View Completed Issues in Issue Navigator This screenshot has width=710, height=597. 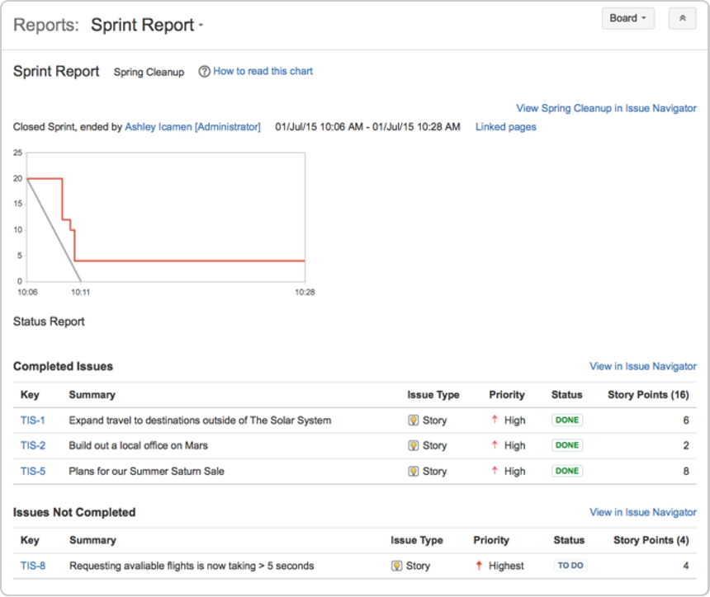point(642,366)
